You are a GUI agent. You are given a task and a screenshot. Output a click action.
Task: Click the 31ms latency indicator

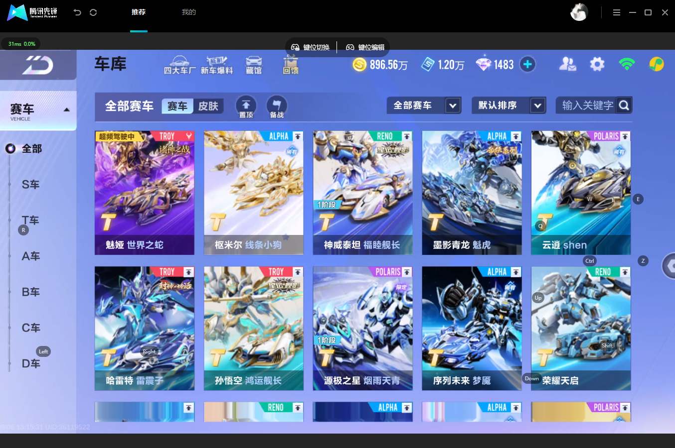(21, 44)
